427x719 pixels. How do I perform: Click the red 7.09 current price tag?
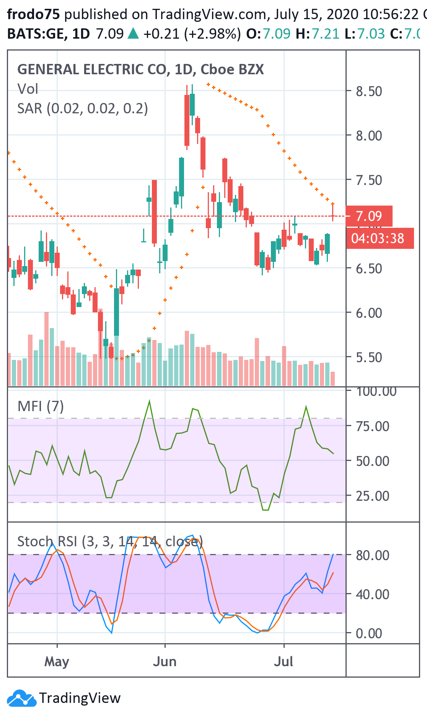pos(369,216)
